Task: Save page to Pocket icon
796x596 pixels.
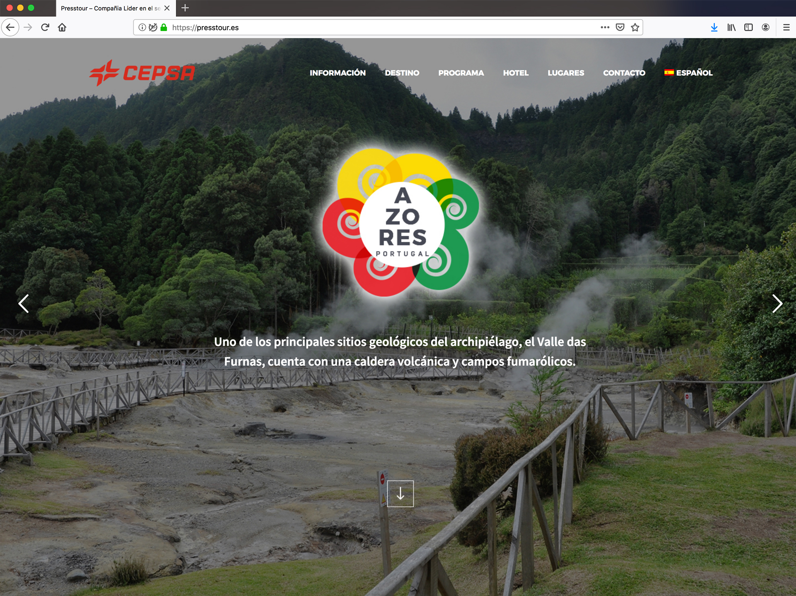Action: pyautogui.click(x=620, y=27)
